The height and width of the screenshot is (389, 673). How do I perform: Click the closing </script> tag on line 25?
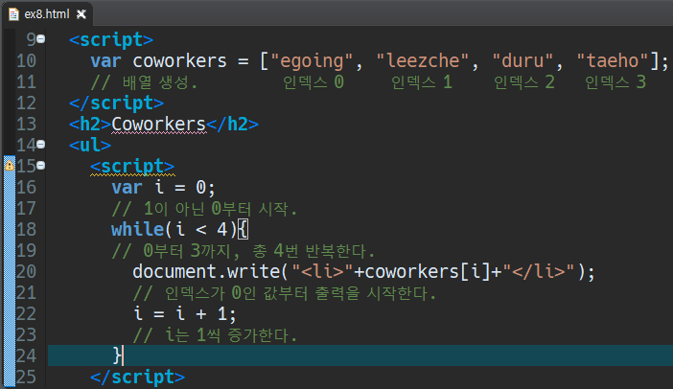(x=137, y=377)
